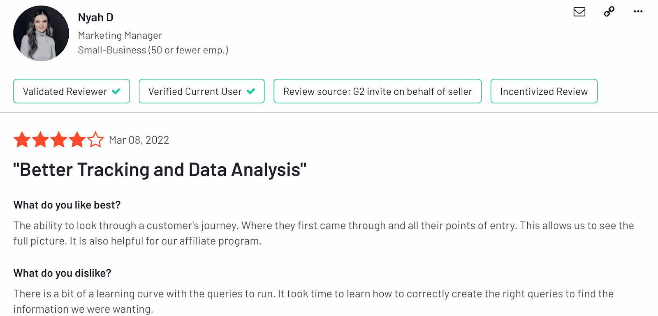Viewport: 658px width, 316px height.
Task: Click the Marketing Manager job title
Action: tap(120, 36)
